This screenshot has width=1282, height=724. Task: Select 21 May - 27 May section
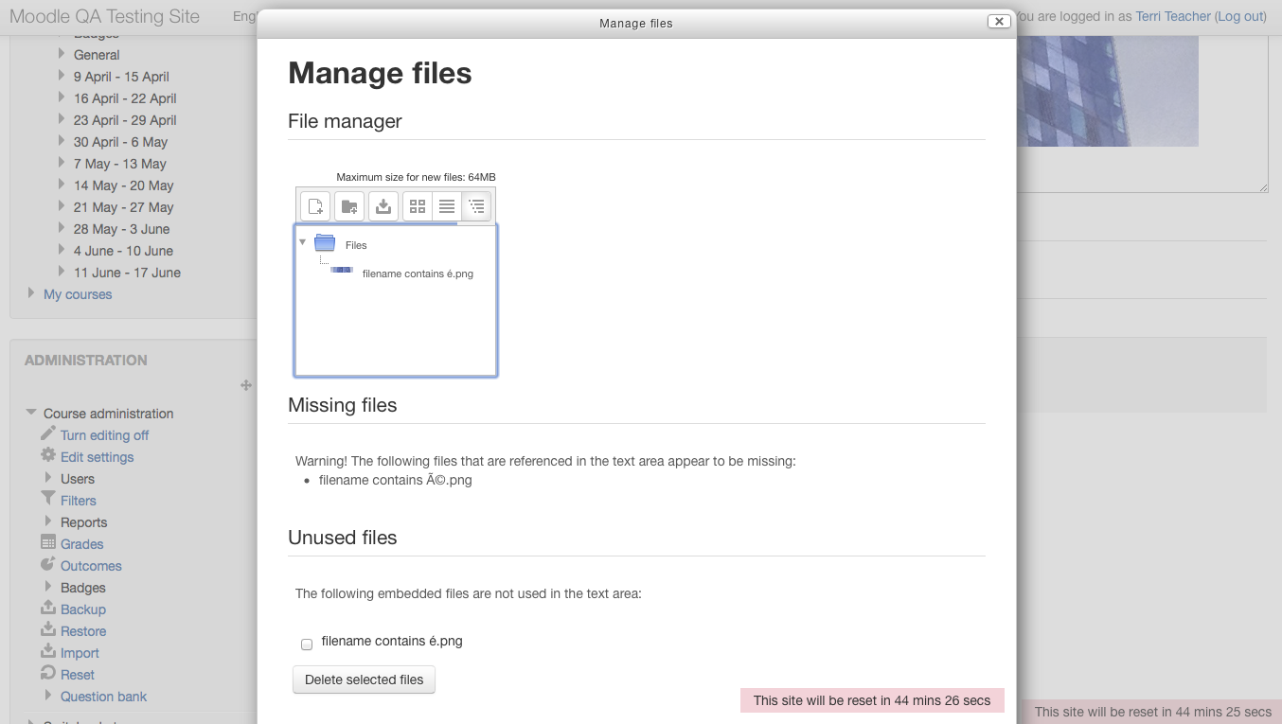pos(124,207)
